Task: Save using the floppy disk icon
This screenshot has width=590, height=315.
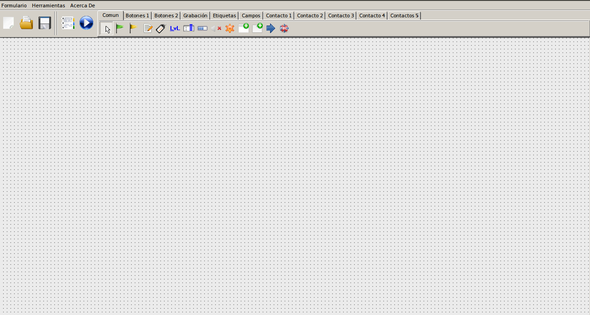Action: click(x=44, y=23)
